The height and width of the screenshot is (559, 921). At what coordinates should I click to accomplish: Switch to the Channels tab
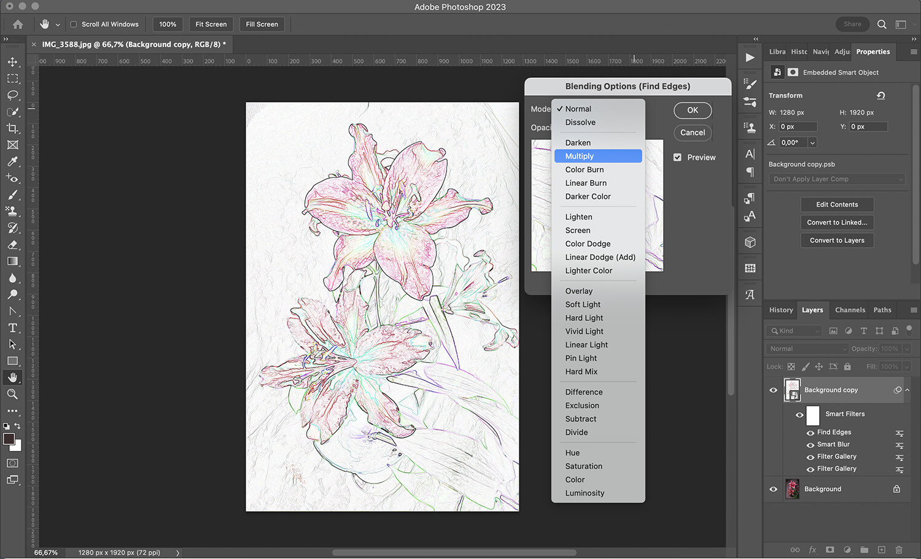pos(850,310)
